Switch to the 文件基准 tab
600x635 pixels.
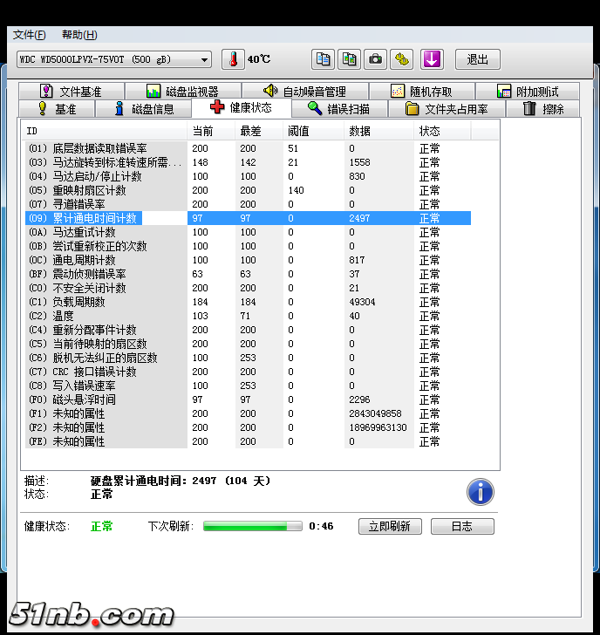pos(72,92)
